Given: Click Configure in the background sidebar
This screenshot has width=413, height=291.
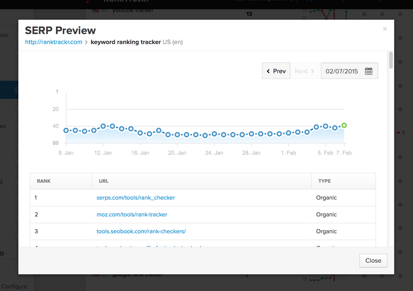Looking at the screenshot, I should coord(14,286).
